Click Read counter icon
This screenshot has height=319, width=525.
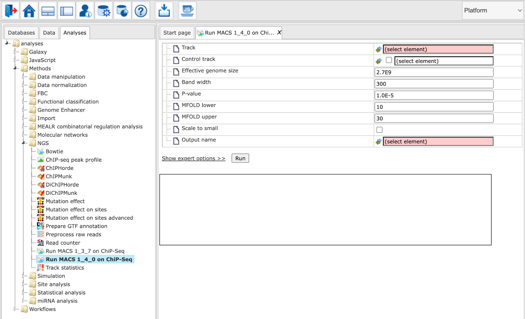tap(41, 243)
